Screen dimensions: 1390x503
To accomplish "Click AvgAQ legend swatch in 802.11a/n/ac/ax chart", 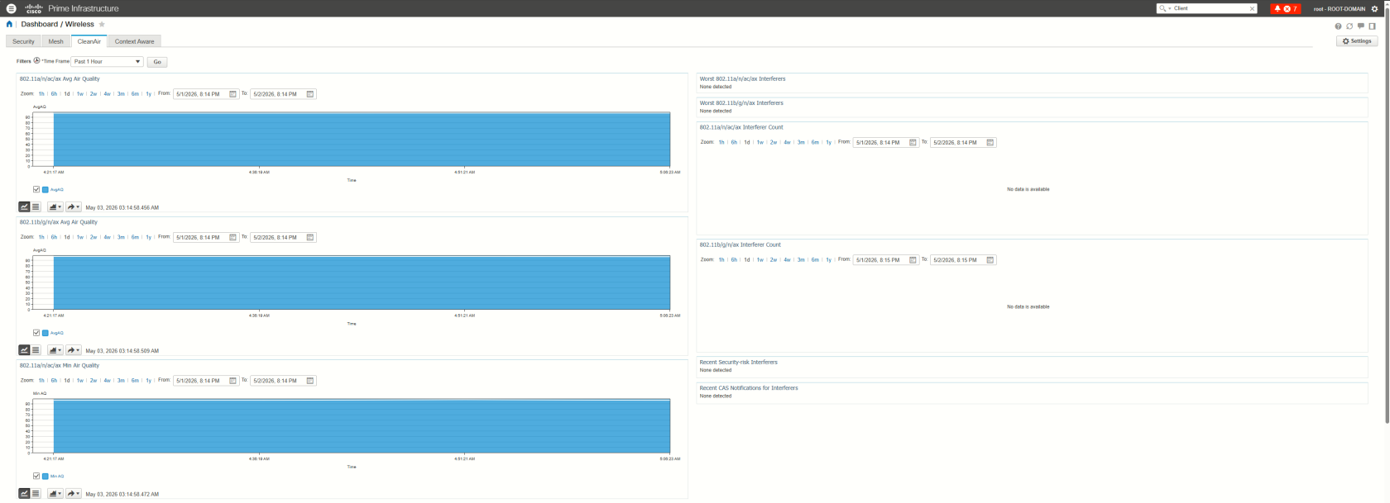I will [x=46, y=190].
